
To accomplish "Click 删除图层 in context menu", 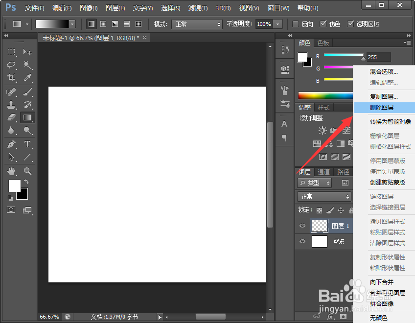I will (x=385, y=108).
